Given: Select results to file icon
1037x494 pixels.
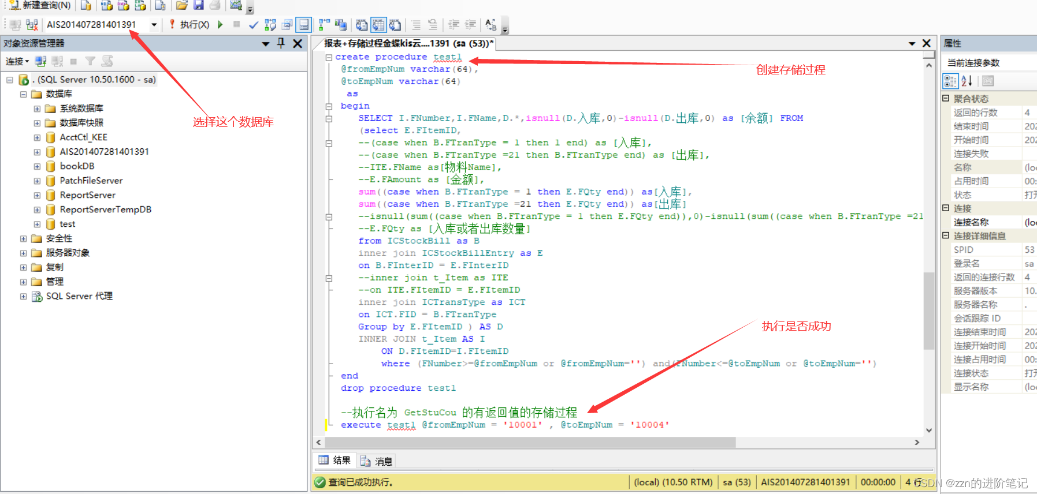Looking at the screenshot, I should pos(395,25).
